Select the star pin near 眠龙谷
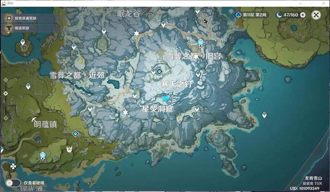The image size is (330, 192). coord(137,33)
